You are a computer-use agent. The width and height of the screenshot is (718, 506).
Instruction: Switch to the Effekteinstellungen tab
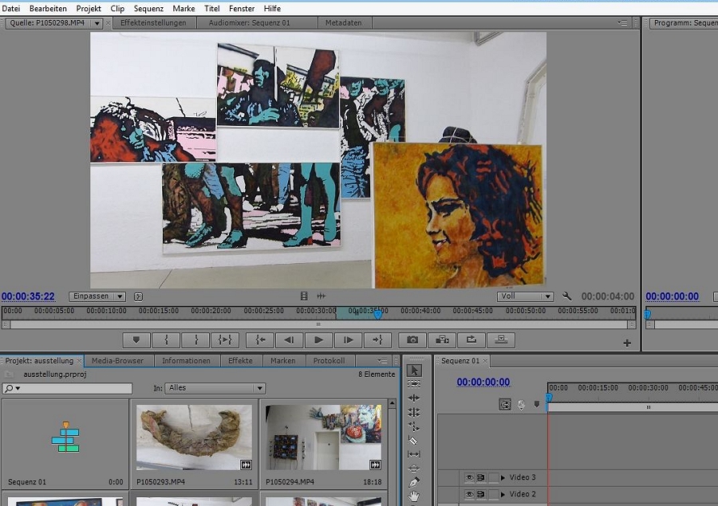click(x=153, y=23)
